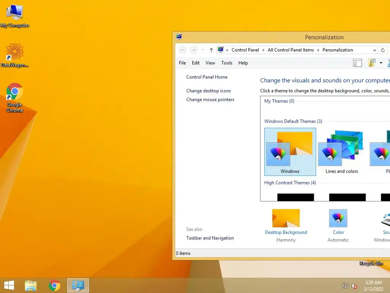Click the Personalization window title icon
This screenshot has width=390, height=293.
[179, 37]
